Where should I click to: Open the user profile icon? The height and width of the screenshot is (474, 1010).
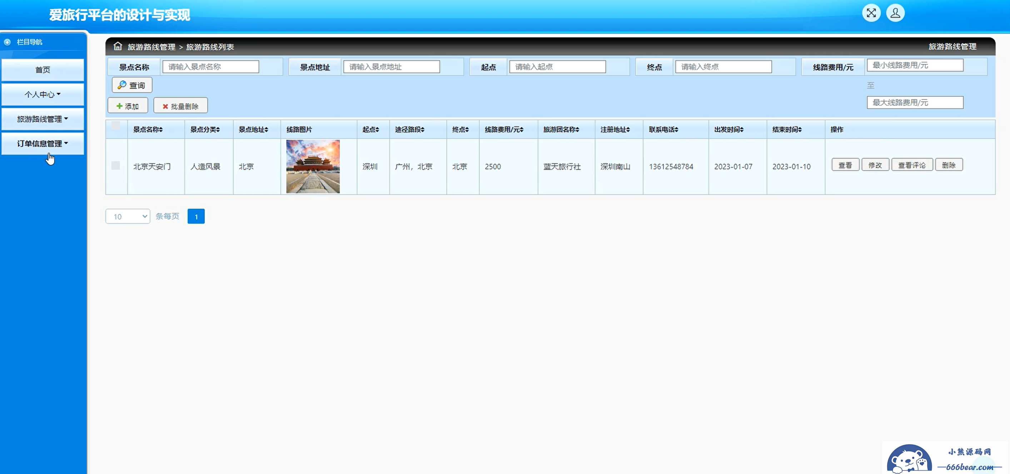896,13
